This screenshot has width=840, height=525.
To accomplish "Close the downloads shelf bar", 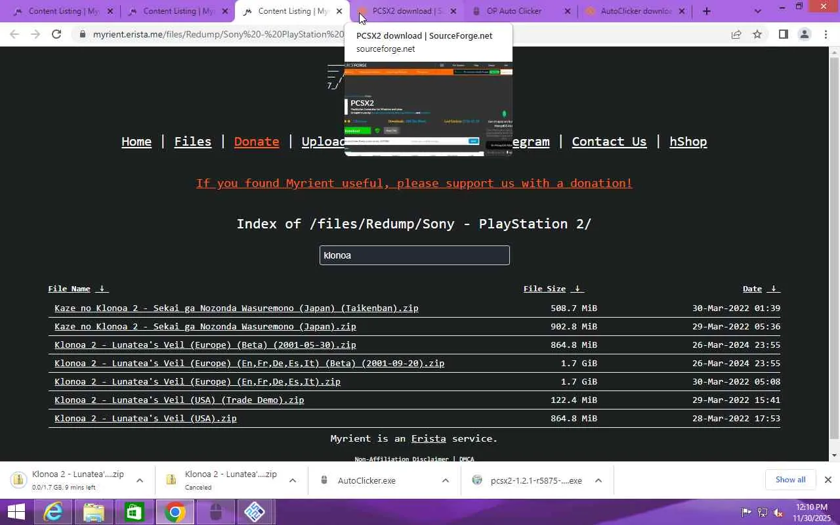I will coord(828,480).
